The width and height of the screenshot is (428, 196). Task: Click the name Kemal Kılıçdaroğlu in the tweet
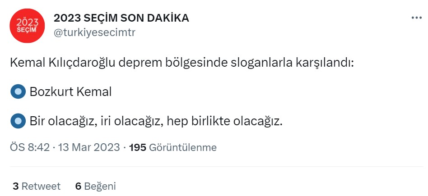pos(62,62)
